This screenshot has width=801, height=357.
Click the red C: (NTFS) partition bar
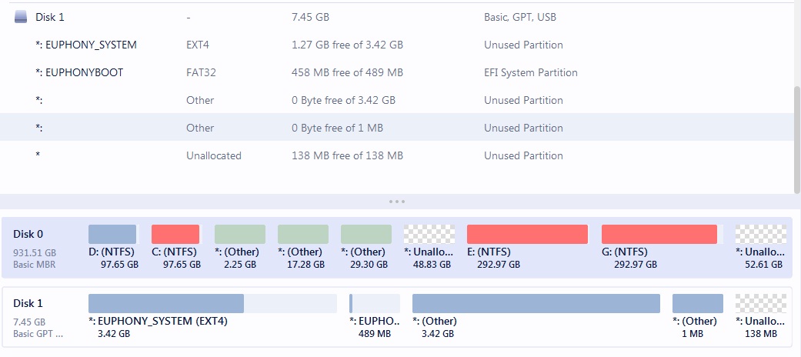(175, 235)
